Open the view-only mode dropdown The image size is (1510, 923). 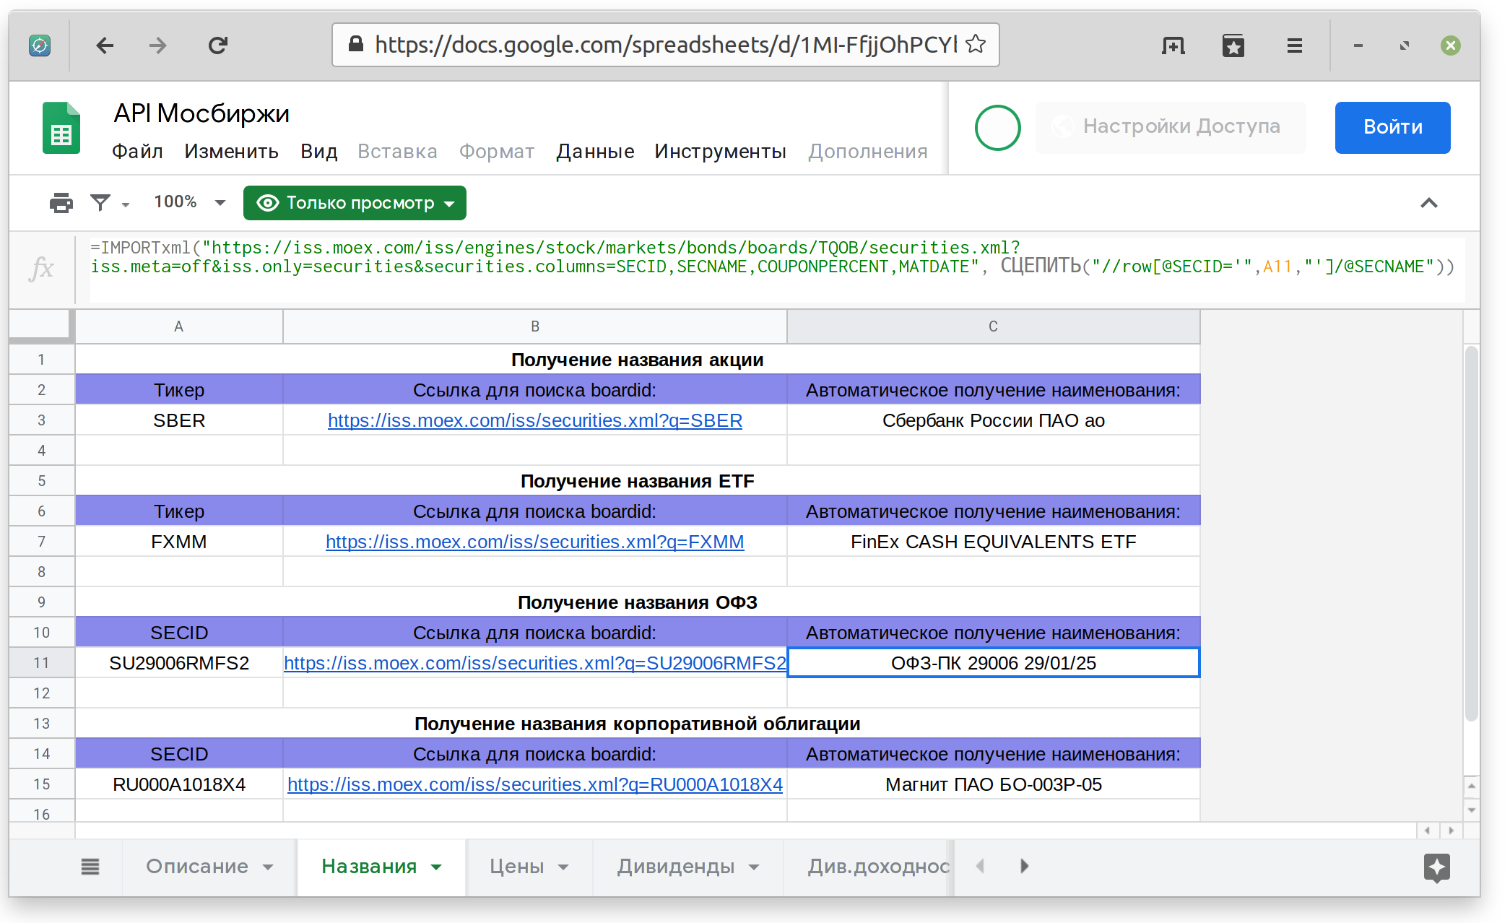355,203
